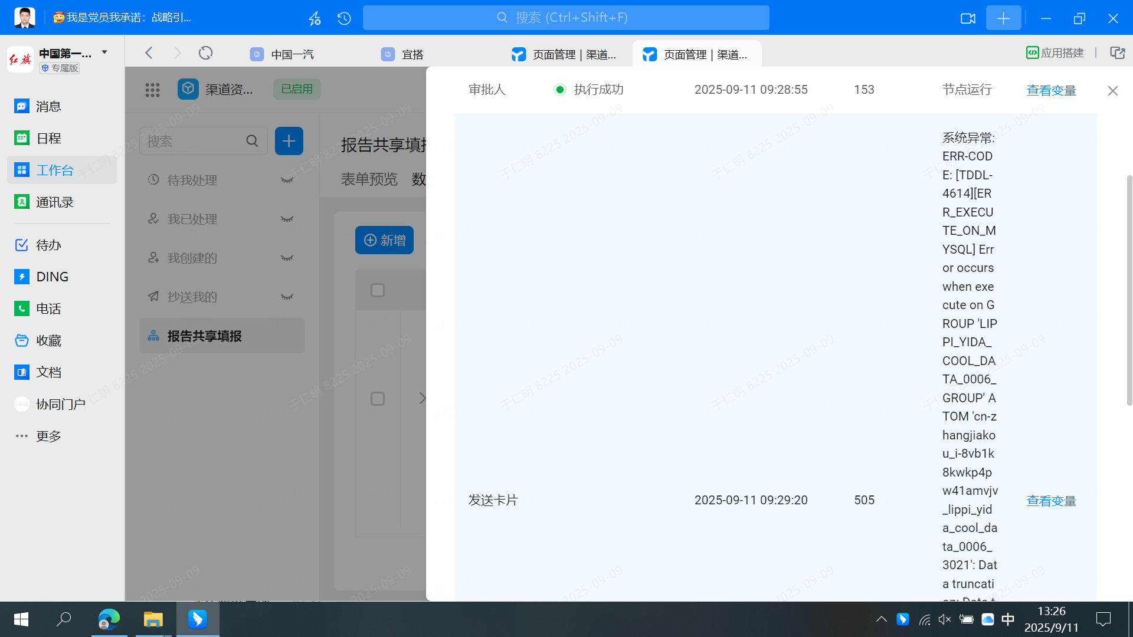Switch to the 宜搭 tab
Screen dimensions: 1133x637
click(412, 54)
